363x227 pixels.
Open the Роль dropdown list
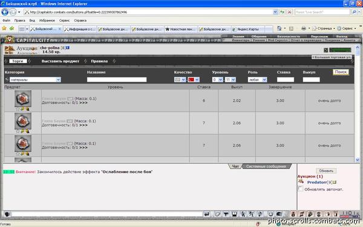point(257,80)
